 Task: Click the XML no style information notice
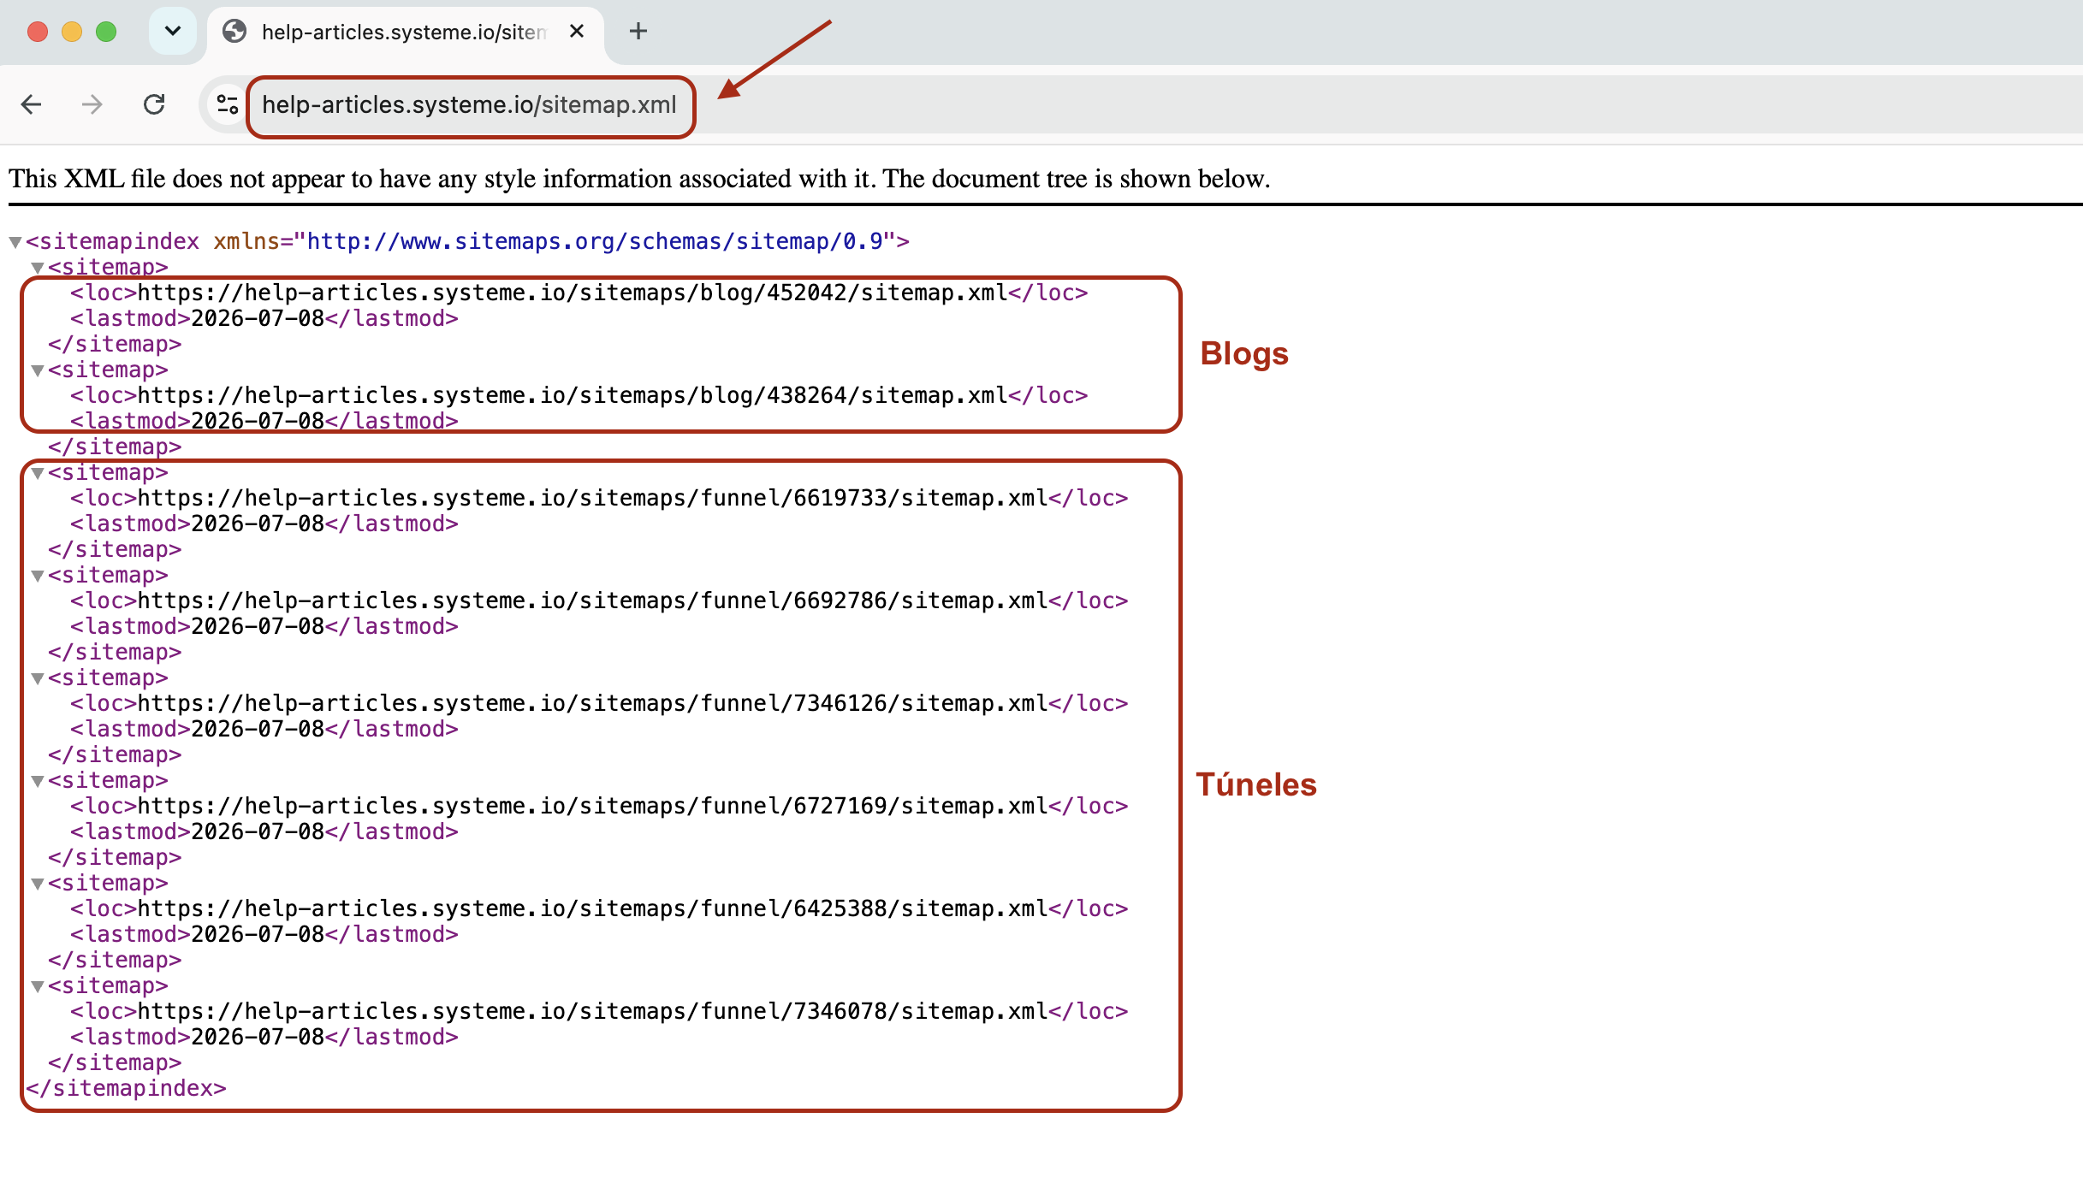click(639, 179)
